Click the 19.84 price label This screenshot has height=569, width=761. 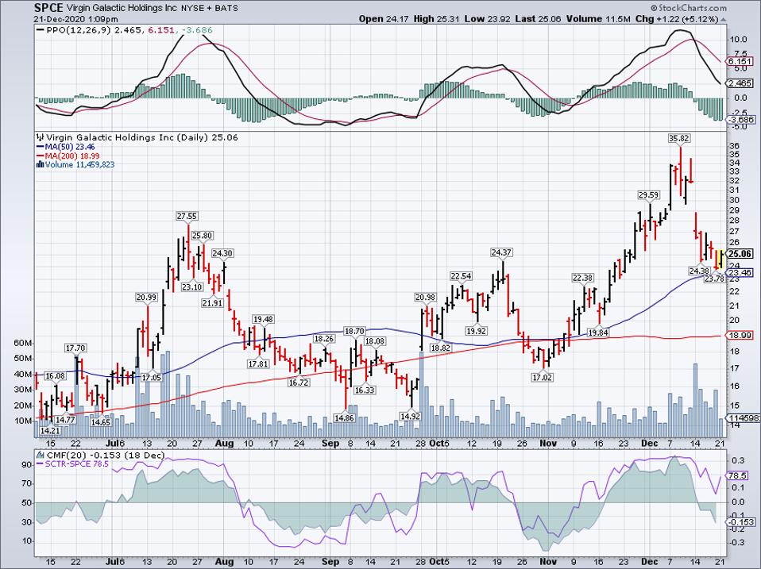(x=598, y=333)
